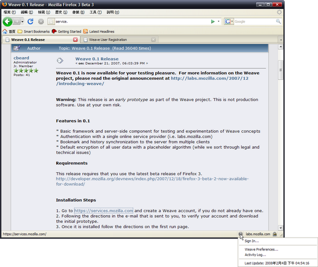Click the Stop loading button
The height and width of the screenshot is (267, 318).
tap(41, 21)
